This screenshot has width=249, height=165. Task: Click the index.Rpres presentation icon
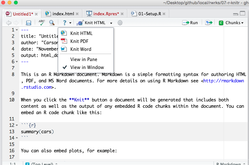(x=89, y=14)
